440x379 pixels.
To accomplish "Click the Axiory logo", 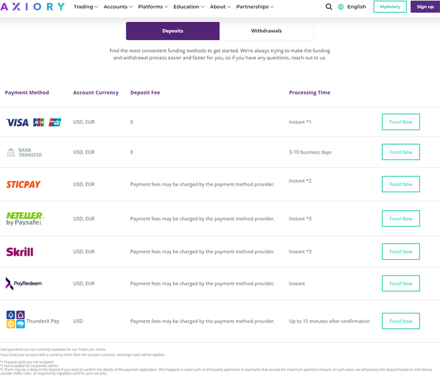I will tap(32, 7).
